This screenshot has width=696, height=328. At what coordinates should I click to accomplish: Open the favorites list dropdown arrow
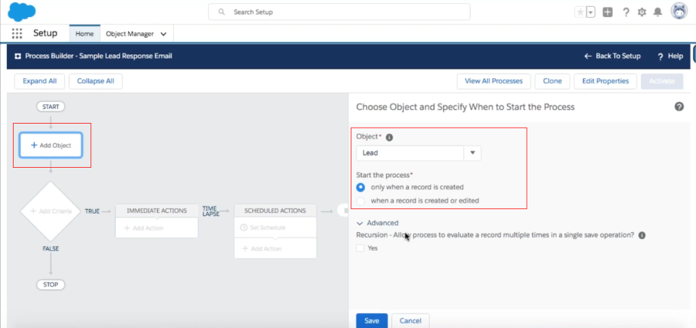pos(591,12)
